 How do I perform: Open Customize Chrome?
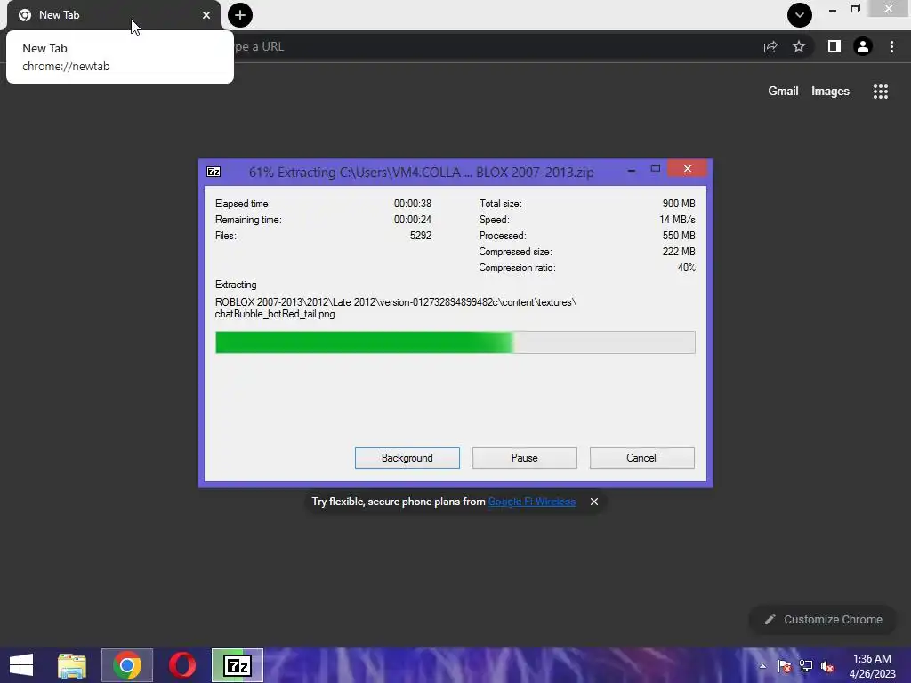pyautogui.click(x=823, y=619)
